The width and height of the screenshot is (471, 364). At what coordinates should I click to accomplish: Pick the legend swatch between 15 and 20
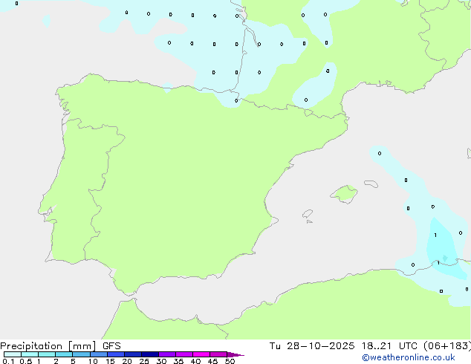point(116,354)
